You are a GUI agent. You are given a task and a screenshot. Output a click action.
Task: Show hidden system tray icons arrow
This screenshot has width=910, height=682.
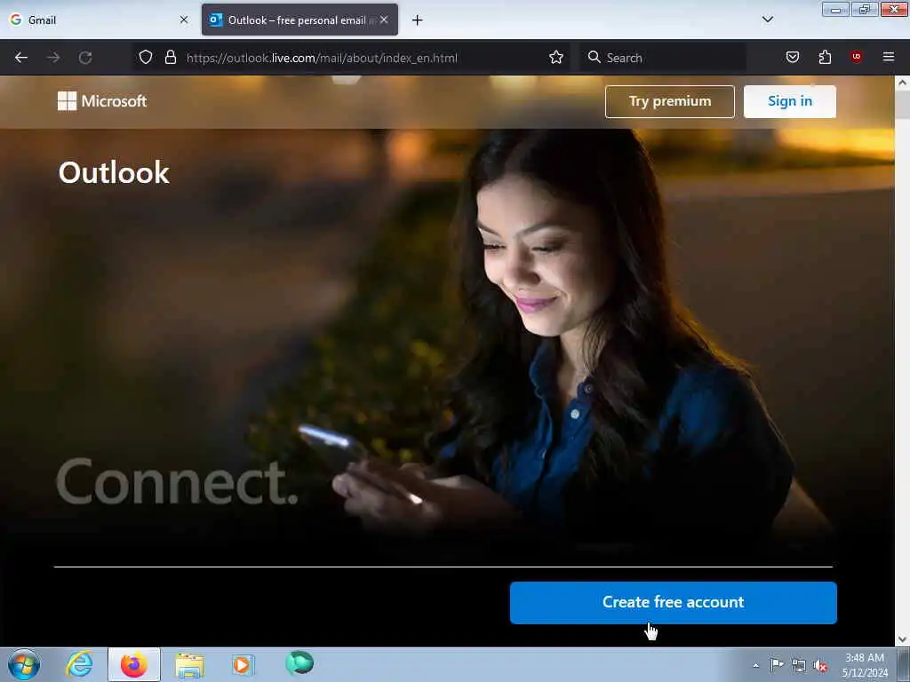[755, 665]
